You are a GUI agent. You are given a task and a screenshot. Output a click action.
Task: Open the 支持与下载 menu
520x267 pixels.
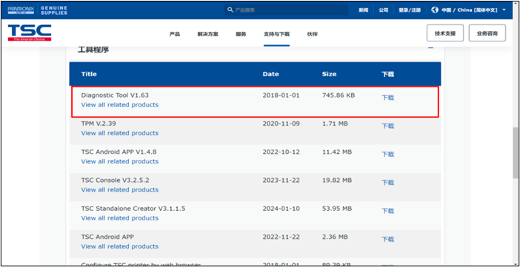(276, 34)
